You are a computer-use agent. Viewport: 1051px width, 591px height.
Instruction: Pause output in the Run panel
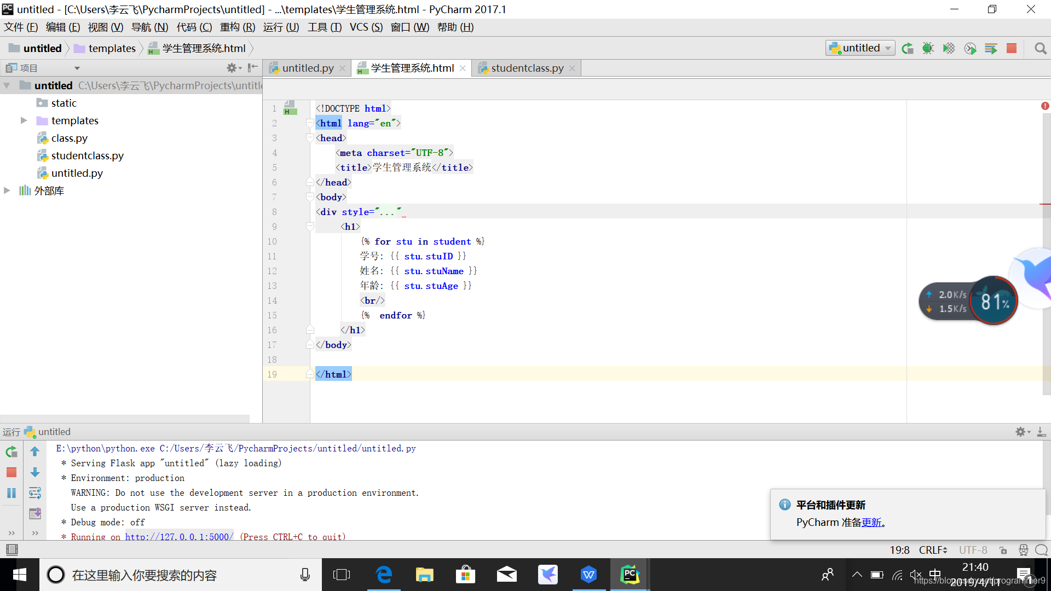[x=11, y=493]
